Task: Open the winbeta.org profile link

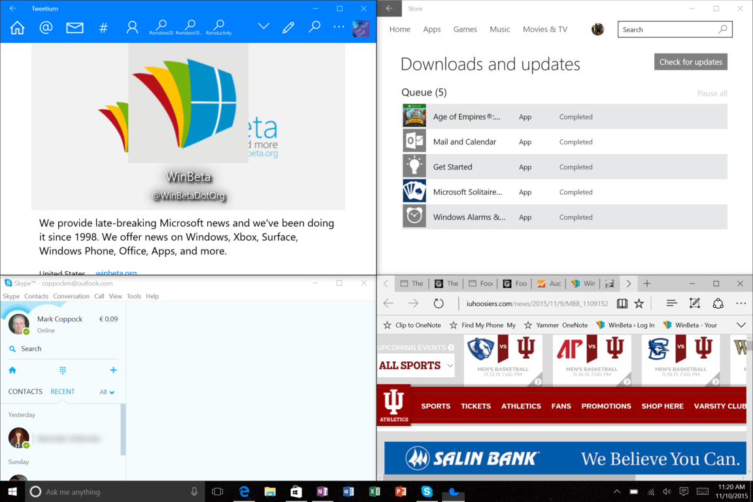Action: pos(116,273)
